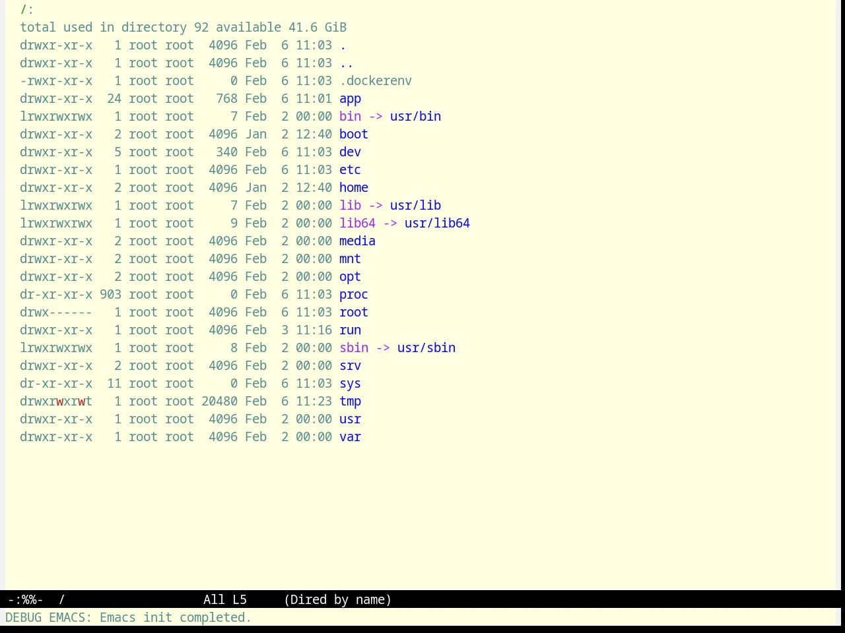Open the proc directory
The width and height of the screenshot is (845, 633).
[354, 295]
